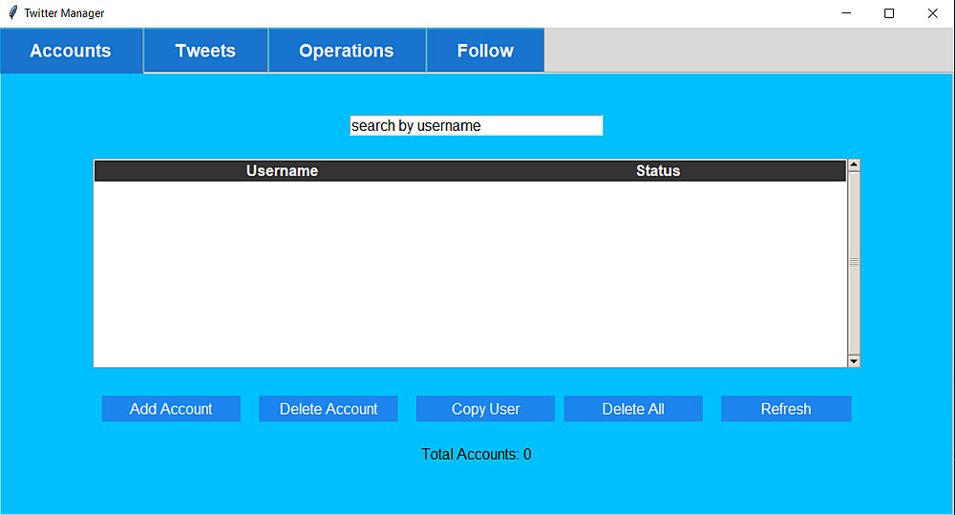Switch to the Accounts tab
This screenshot has width=955, height=515.
pyautogui.click(x=72, y=51)
